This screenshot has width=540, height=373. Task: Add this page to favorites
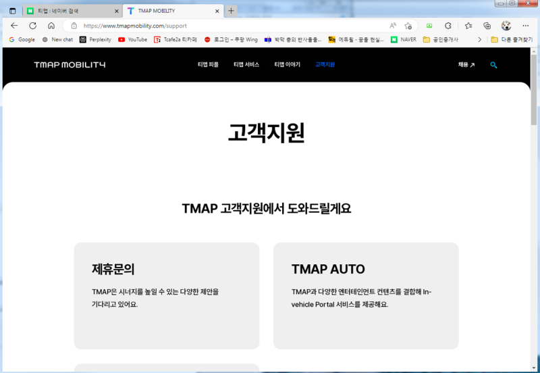coord(408,26)
